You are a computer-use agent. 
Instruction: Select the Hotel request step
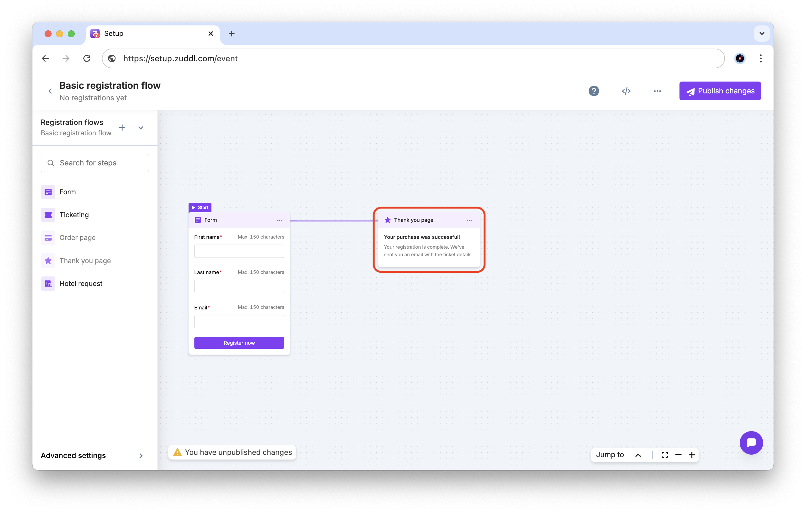(81, 284)
